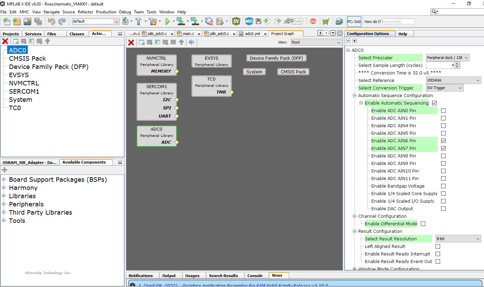Image resolution: width=484 pixels, height=287 pixels.
Task: Click the red X in the Active Components panel
Action: (x=5, y=41)
